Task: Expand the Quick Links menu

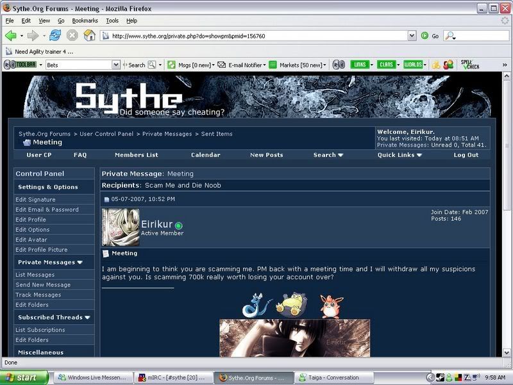Action: coord(399,155)
